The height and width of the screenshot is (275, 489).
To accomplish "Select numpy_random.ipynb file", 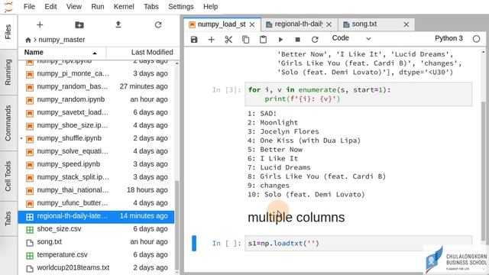I will pos(97,99).
